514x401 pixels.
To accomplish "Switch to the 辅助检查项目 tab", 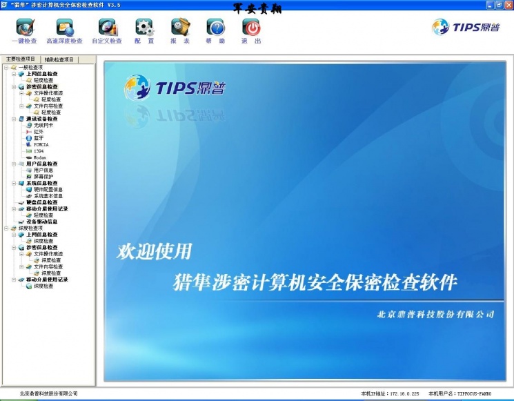I will point(59,59).
